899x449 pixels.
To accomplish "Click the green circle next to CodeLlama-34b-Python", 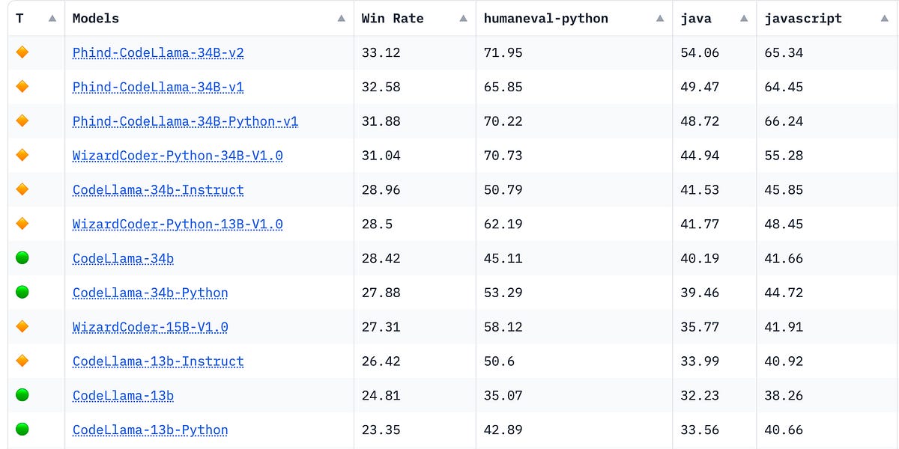I will [x=22, y=292].
